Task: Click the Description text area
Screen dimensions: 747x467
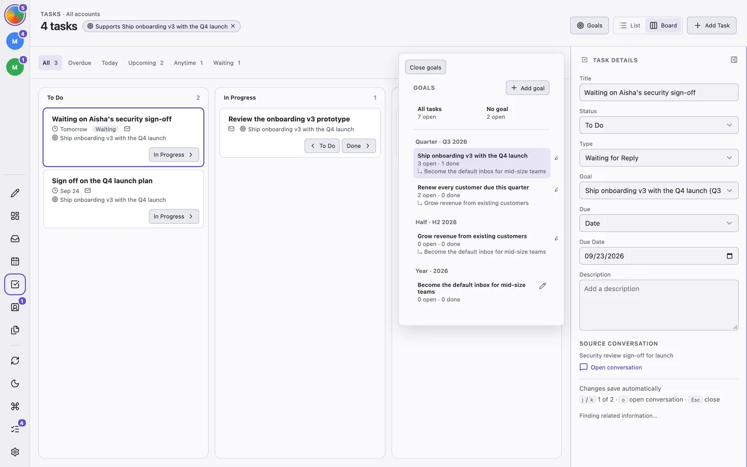Action: pos(659,305)
